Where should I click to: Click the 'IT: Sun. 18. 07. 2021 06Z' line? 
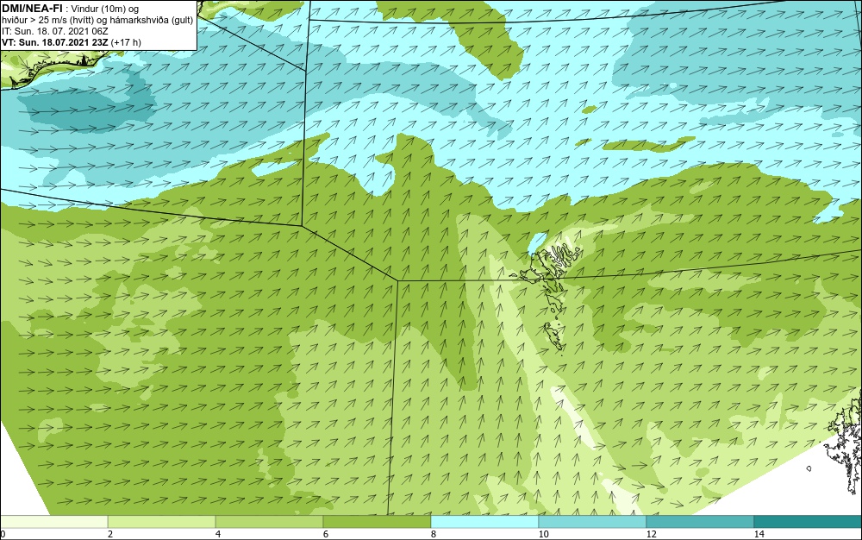55,31
